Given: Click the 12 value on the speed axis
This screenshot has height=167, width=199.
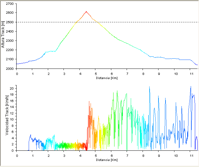Looking at the screenshot, I should coord(11,113).
